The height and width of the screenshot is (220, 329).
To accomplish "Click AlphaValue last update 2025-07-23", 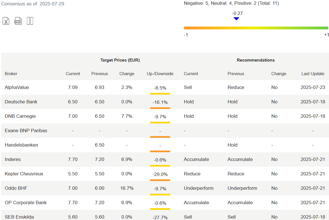I will 313,88.
